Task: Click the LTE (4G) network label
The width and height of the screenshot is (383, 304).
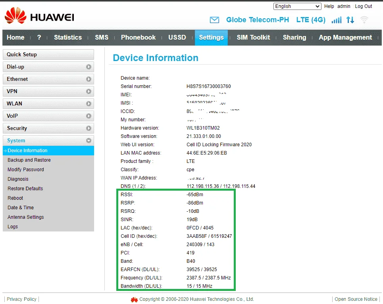Action: [311, 20]
